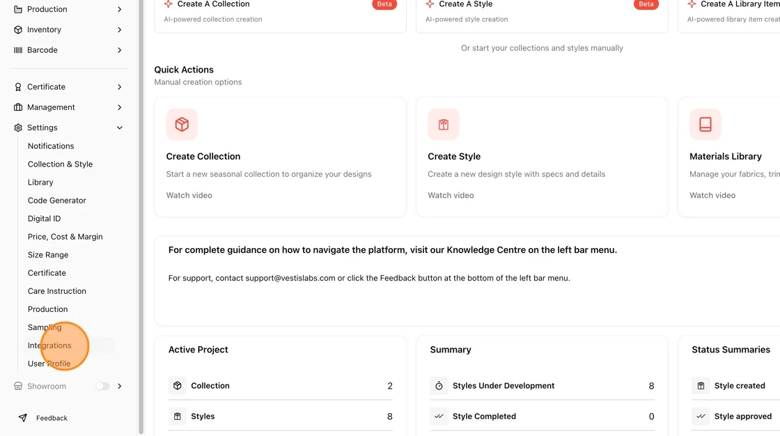Watch video for Create Style
The width and height of the screenshot is (780, 436).
[x=451, y=195]
